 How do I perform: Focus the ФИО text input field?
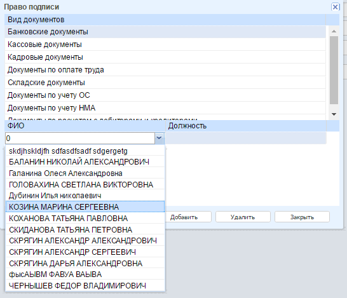coord(80,139)
